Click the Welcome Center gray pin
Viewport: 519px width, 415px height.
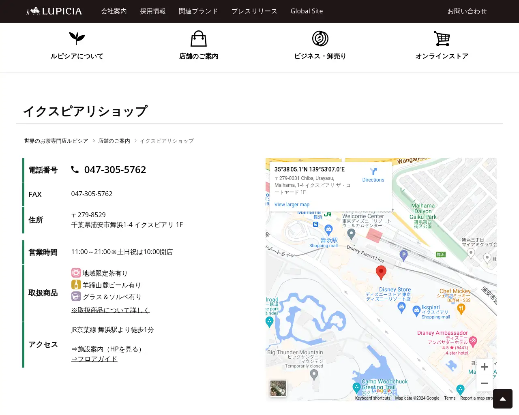click(352, 234)
